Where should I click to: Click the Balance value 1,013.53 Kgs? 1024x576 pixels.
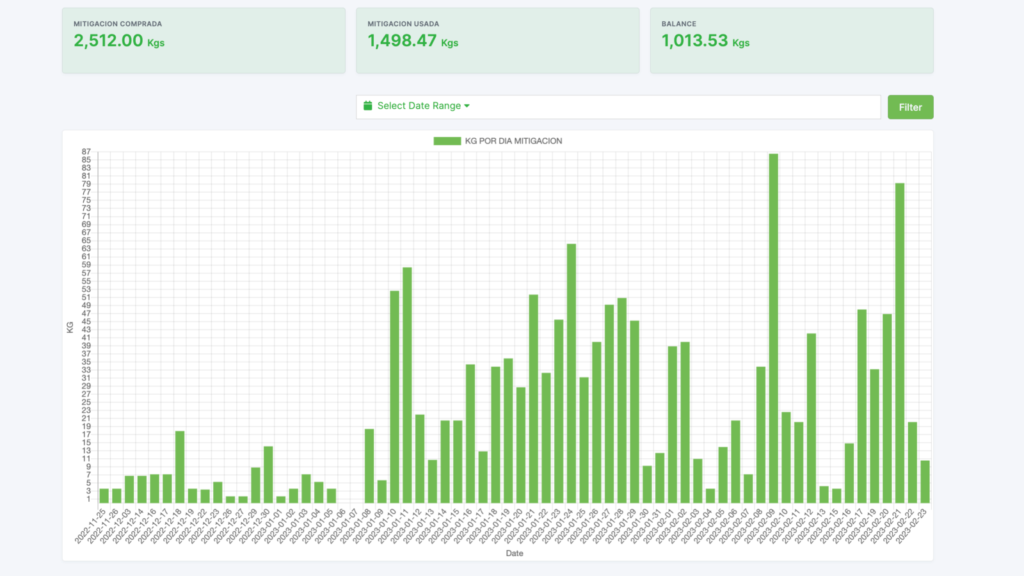point(705,41)
